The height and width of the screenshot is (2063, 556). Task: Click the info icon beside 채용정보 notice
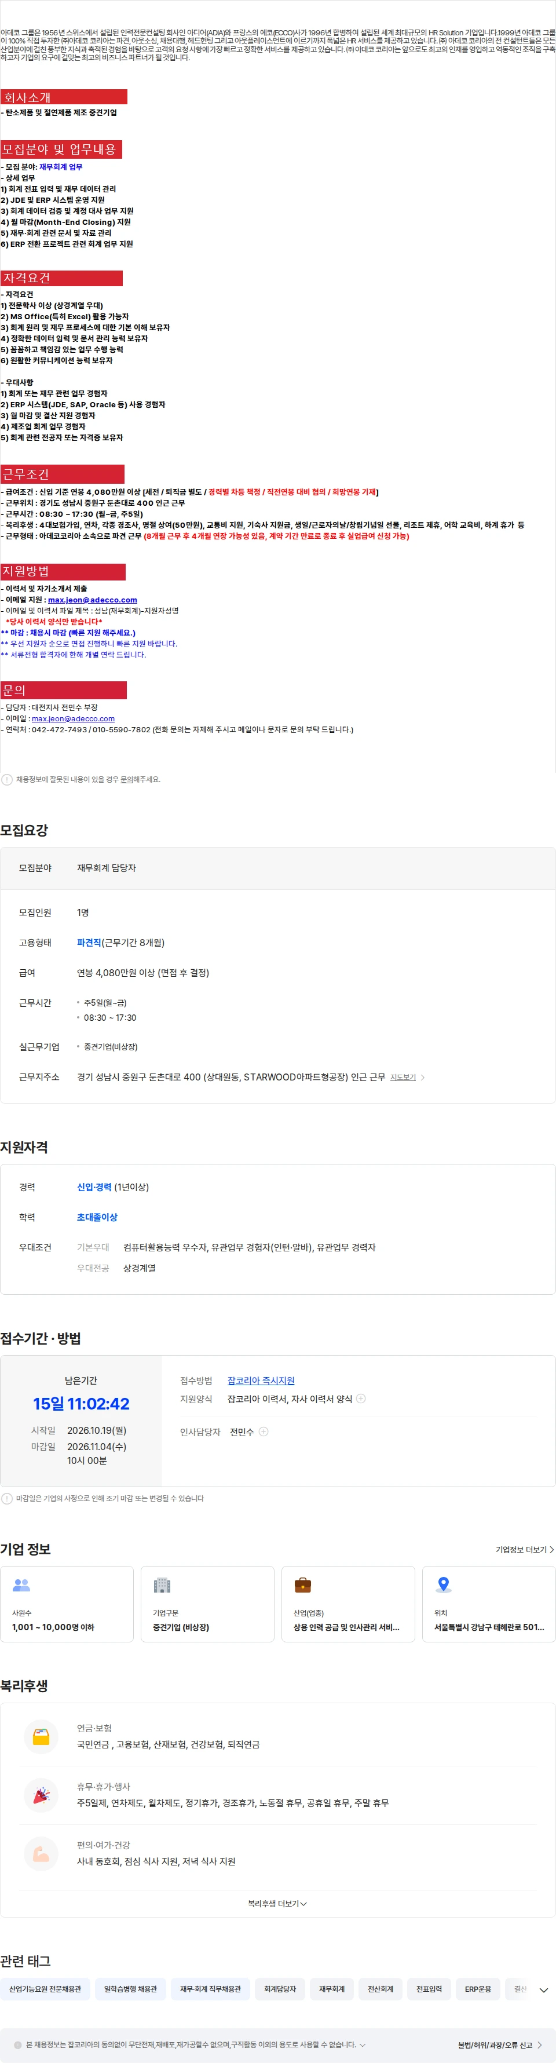pyautogui.click(x=7, y=779)
